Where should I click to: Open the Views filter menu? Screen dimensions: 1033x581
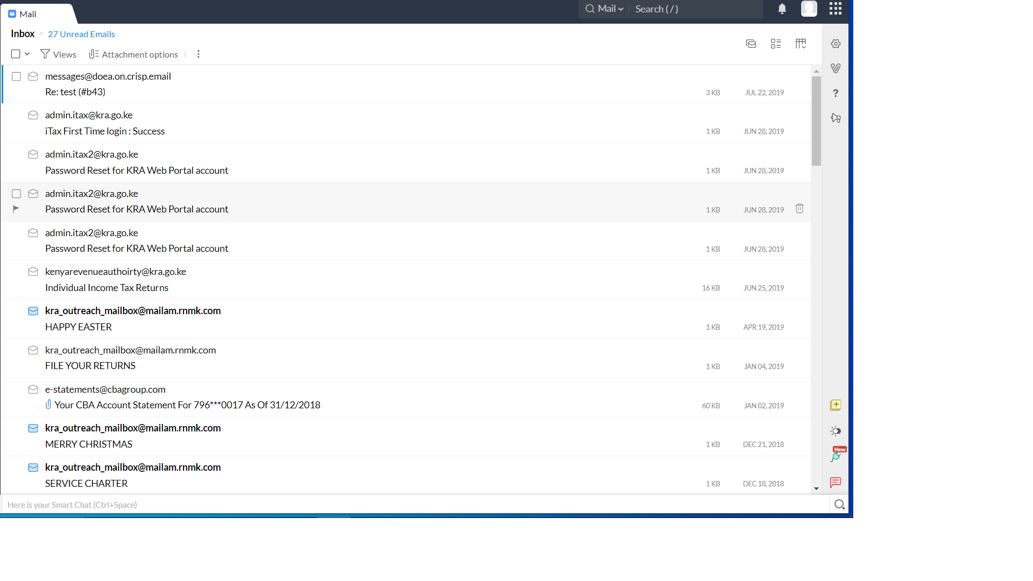coord(59,54)
